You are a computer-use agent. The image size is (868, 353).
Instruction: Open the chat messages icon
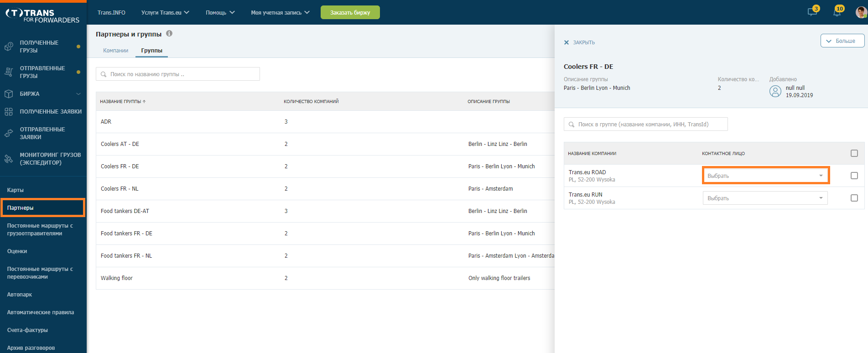click(812, 12)
